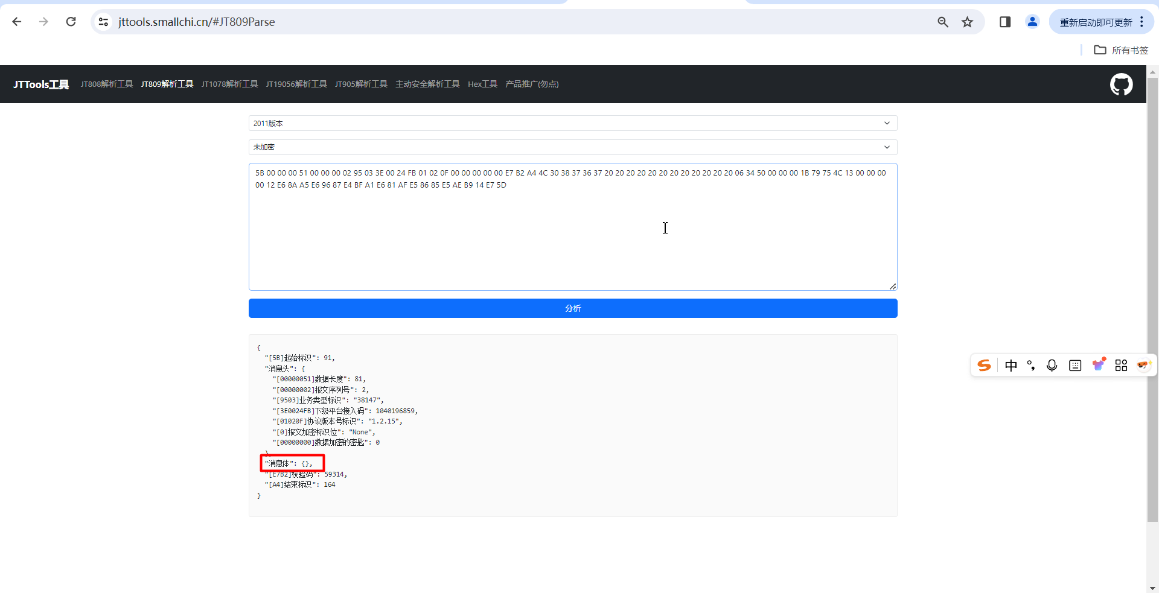Click the "[01020F]协议版本号标识" result line

click(x=337, y=421)
